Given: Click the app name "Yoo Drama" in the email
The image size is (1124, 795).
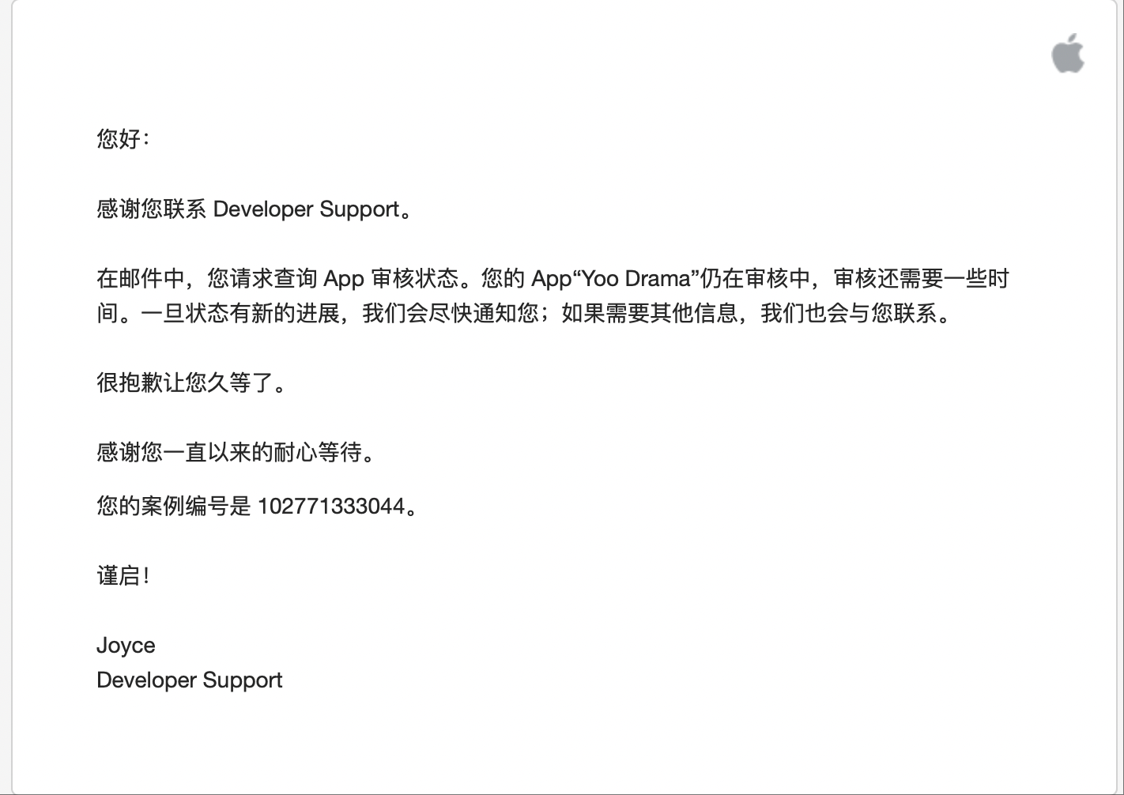Looking at the screenshot, I should click(636, 279).
